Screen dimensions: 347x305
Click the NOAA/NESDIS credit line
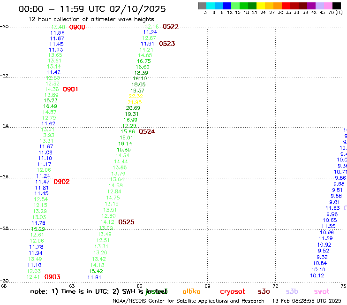click(189, 301)
